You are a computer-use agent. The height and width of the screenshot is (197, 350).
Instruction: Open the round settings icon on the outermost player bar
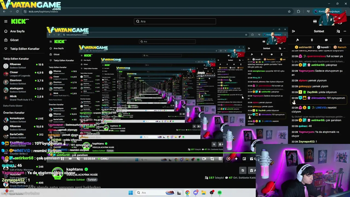[x=228, y=159]
